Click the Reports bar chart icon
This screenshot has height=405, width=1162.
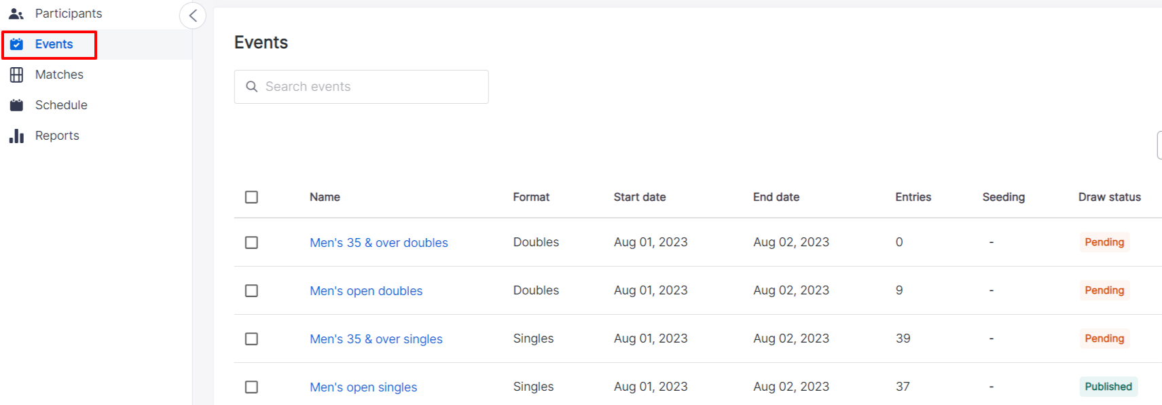(x=17, y=136)
